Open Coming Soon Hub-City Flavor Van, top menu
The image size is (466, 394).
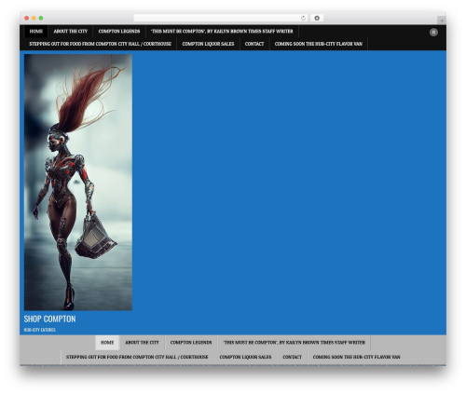click(319, 44)
